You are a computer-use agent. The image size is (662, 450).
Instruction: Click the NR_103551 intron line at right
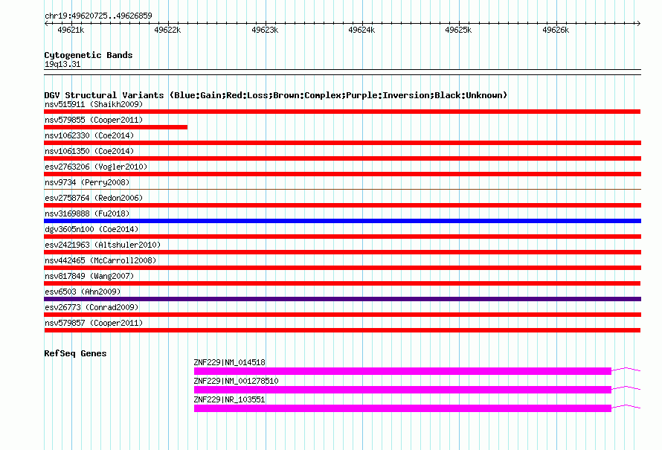tap(626, 407)
